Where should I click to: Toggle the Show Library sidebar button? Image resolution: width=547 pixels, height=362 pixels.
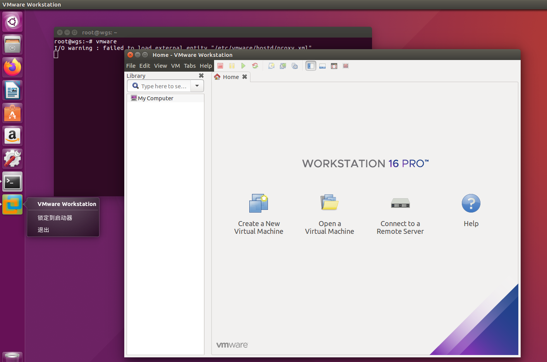[311, 66]
